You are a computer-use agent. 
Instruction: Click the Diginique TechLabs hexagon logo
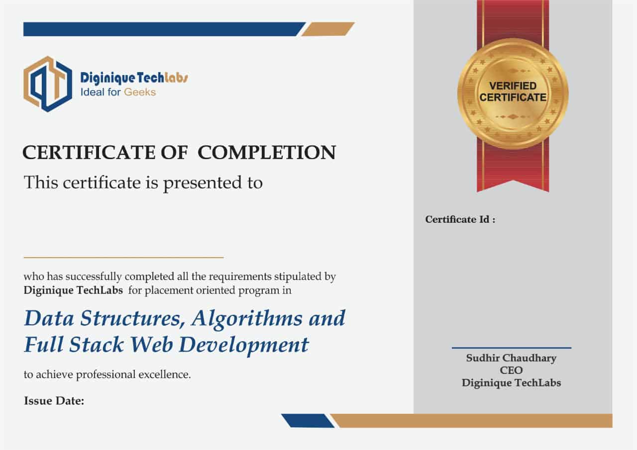(x=48, y=84)
